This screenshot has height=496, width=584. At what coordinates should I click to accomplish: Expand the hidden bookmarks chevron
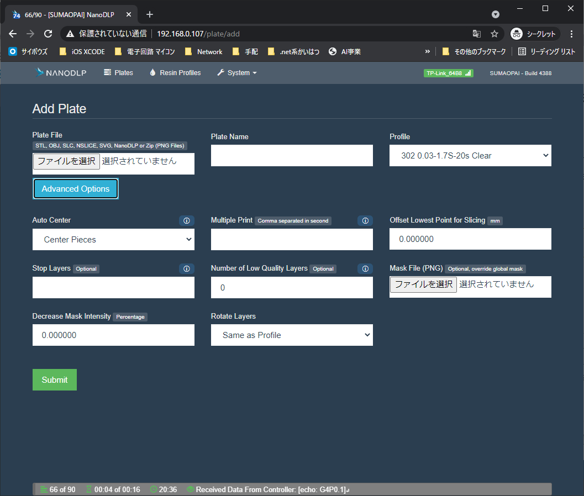point(427,52)
